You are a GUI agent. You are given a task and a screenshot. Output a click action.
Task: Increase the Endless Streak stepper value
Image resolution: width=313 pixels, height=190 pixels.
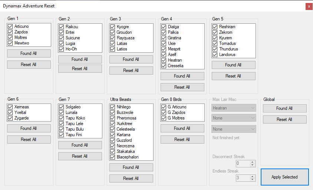point(252,176)
